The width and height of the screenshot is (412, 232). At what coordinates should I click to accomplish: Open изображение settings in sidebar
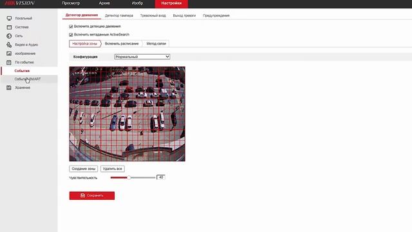pos(25,53)
